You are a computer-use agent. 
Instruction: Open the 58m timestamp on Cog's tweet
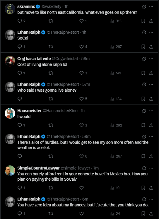86,59
